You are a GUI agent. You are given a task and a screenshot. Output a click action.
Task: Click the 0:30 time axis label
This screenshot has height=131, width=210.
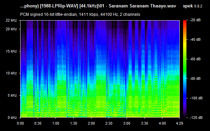pos(38,123)
